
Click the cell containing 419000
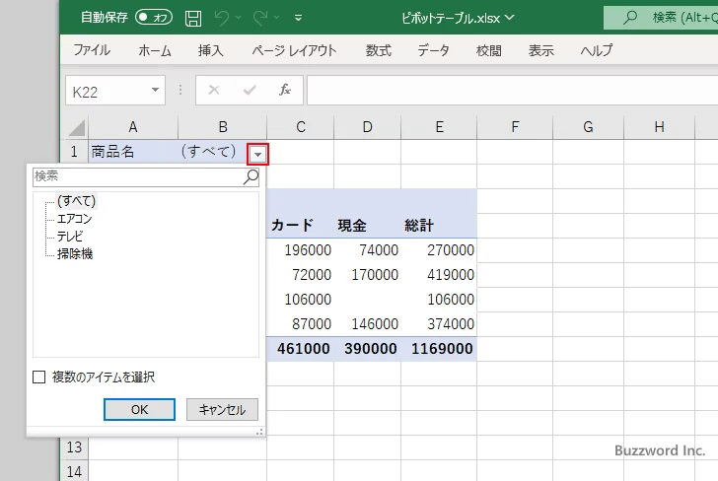tap(439, 275)
